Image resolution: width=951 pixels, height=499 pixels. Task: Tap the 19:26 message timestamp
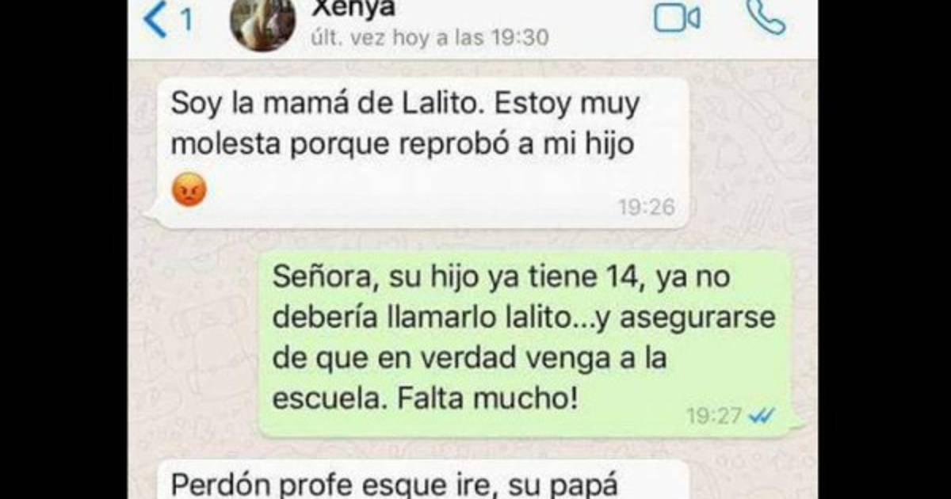646,208
